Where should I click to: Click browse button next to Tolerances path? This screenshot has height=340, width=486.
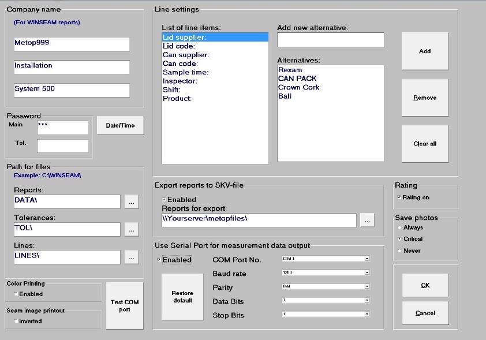pos(132,229)
